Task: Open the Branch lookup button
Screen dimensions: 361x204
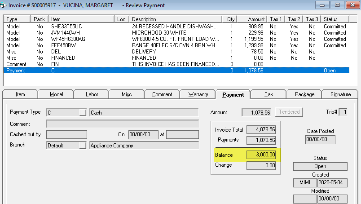Action: pos(83,146)
